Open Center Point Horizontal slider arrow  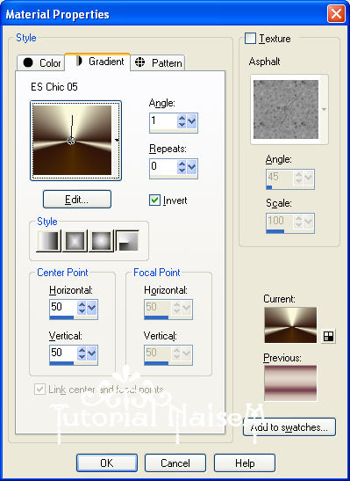[92, 308]
